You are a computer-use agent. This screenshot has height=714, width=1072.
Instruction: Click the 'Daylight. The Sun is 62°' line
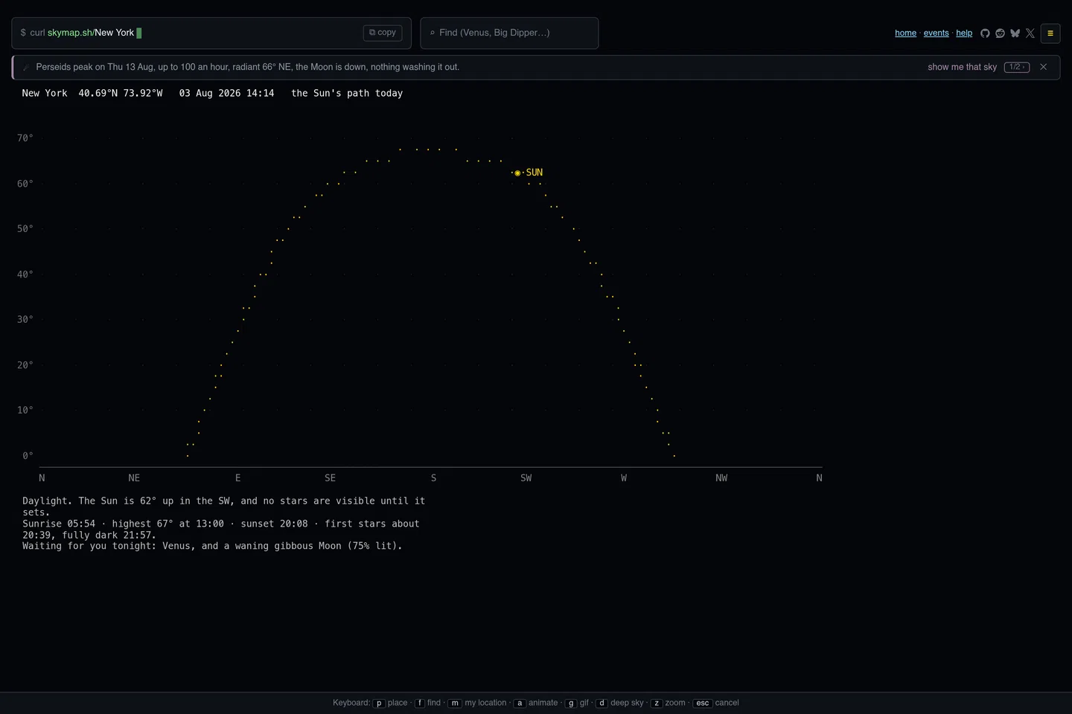(x=224, y=506)
